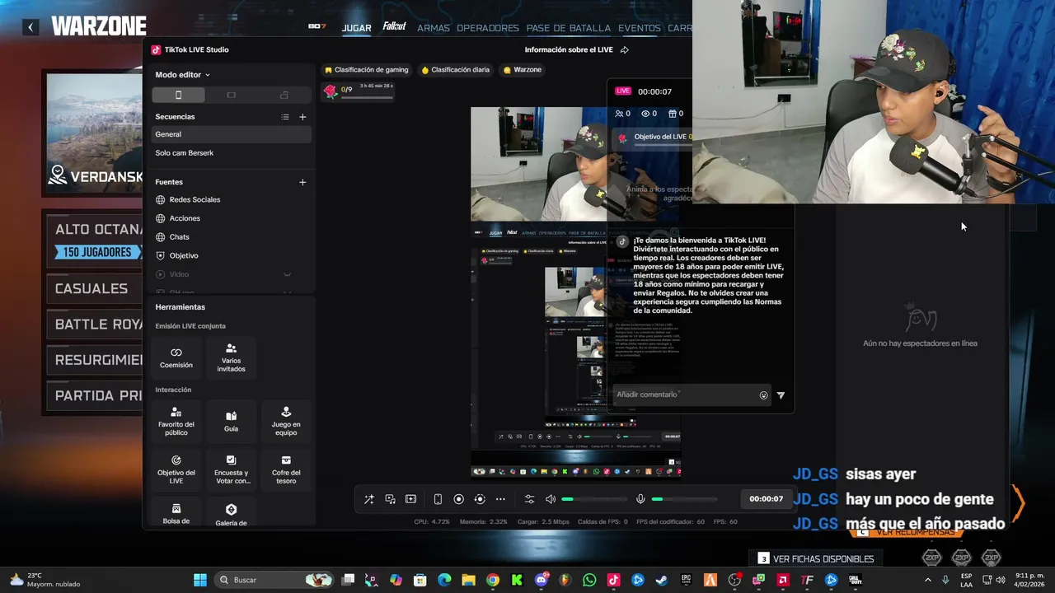Adjust the microphone volume slider
Screen dimensions: 1055x593
[684, 499]
